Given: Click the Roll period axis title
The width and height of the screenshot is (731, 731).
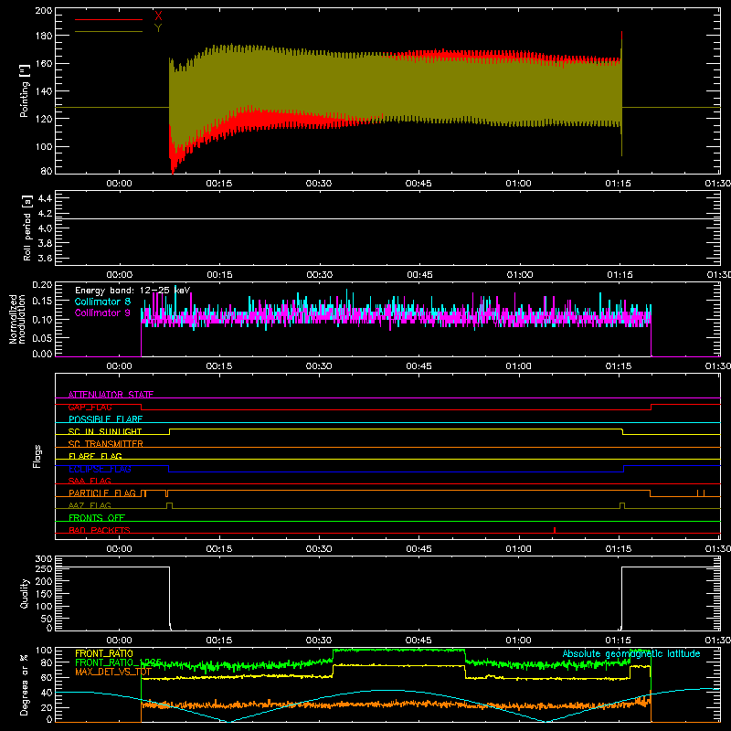Looking at the screenshot, I should [26, 228].
